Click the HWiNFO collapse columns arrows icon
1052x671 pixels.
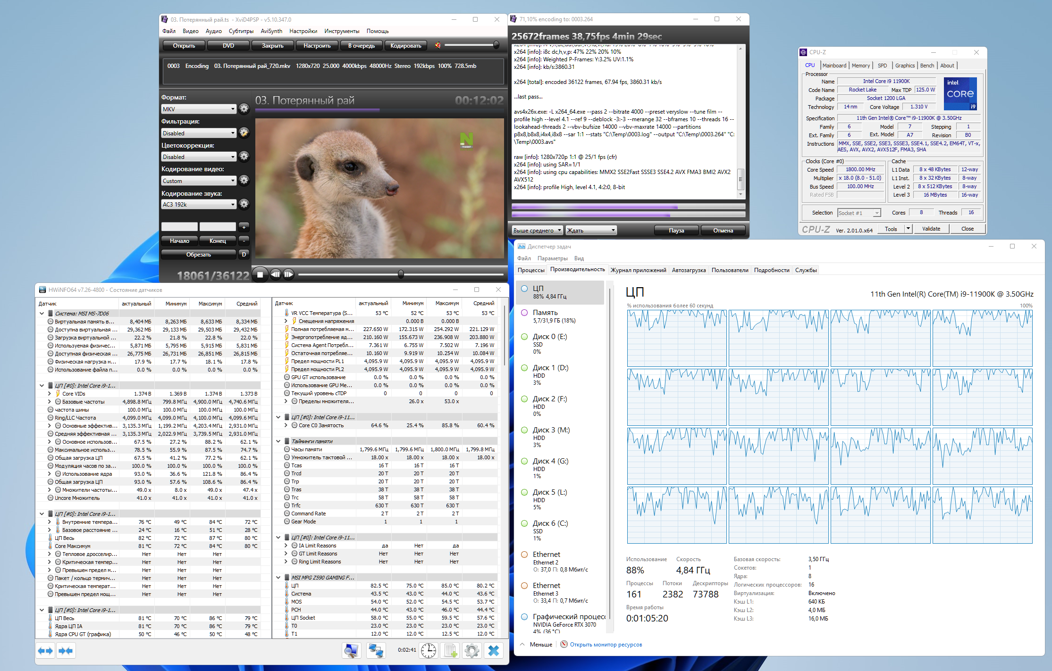(x=66, y=651)
